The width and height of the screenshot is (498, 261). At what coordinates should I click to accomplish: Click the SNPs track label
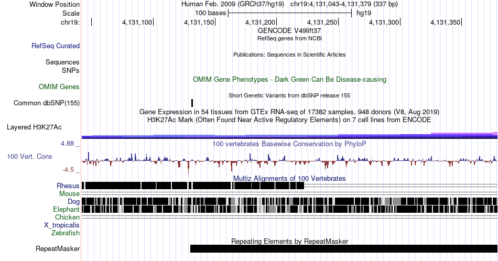pos(71,70)
